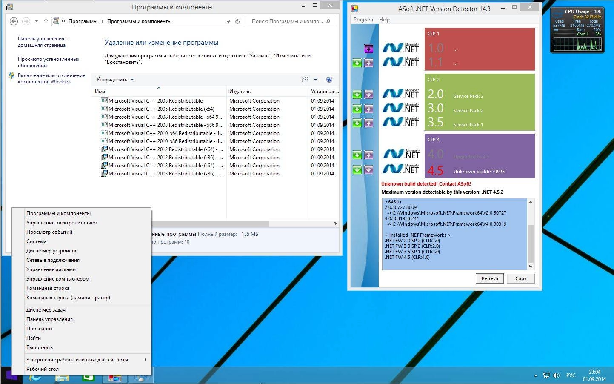Click the ASoft log scrollbar down arrow
Viewport: 614px width, 384px height.
531,267
